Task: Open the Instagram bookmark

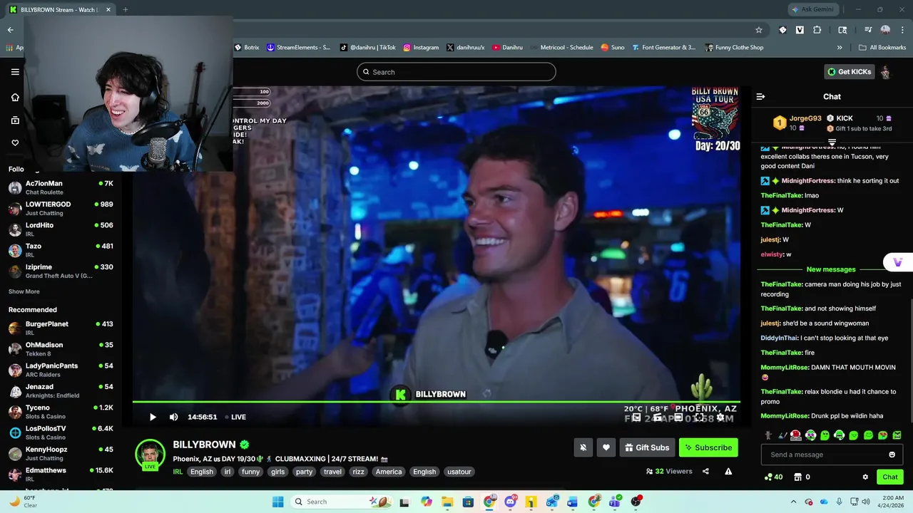Action: click(421, 48)
